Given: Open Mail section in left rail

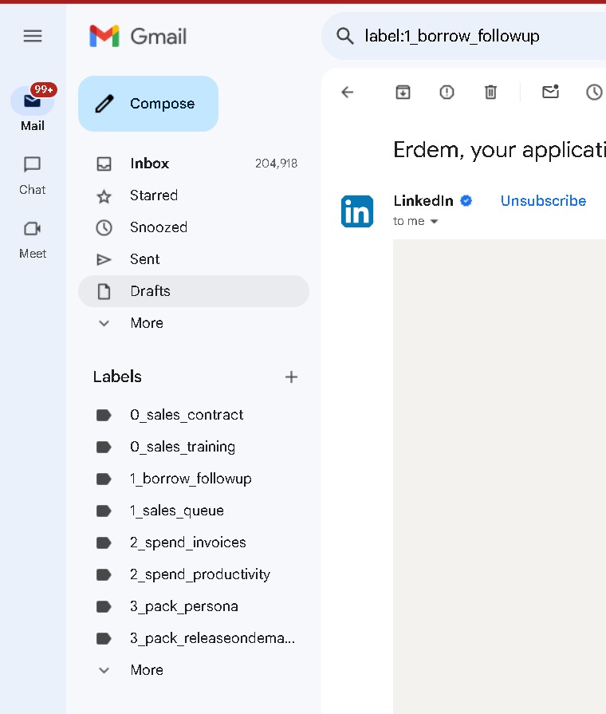Looking at the screenshot, I should tap(33, 108).
